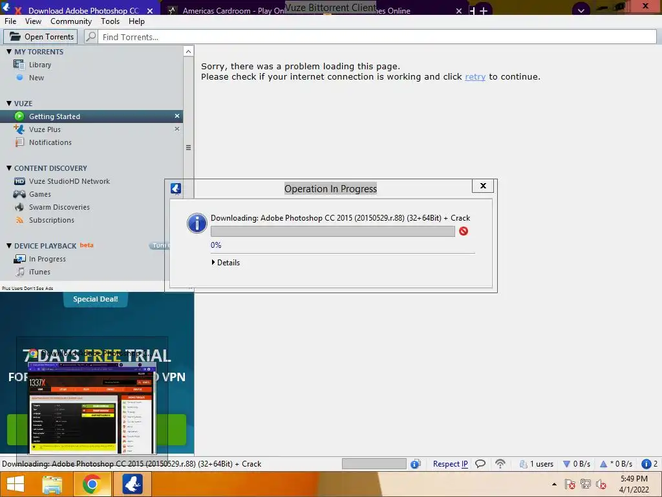Click the blue info alerts icon showing 2
Image resolution: width=662 pixels, height=497 pixels.
[646, 464]
